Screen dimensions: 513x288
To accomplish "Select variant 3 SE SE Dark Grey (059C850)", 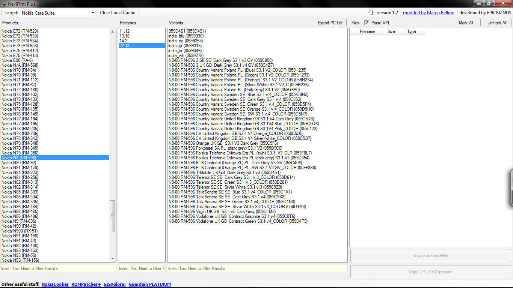I will [x=257, y=60].
